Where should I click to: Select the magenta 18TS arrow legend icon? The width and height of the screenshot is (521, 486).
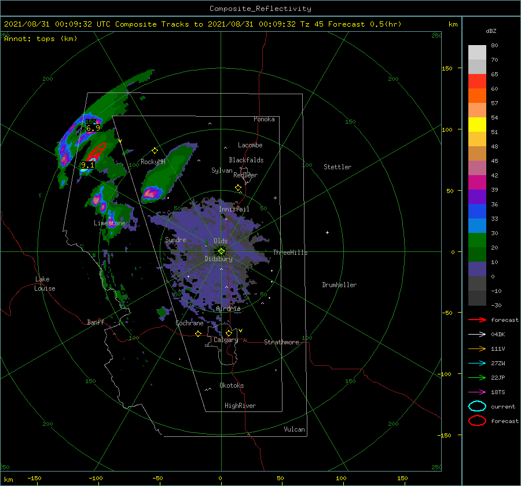(477, 392)
